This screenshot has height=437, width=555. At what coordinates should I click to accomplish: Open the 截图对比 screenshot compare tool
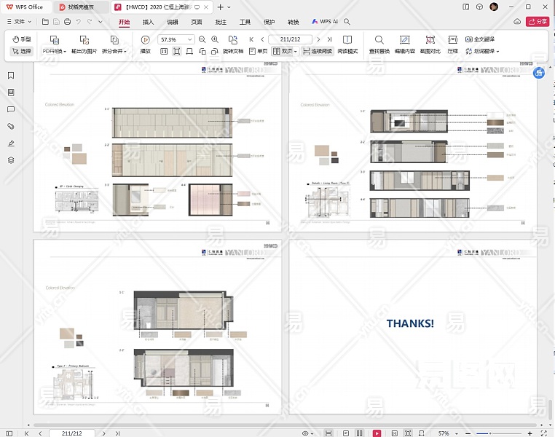(430, 44)
